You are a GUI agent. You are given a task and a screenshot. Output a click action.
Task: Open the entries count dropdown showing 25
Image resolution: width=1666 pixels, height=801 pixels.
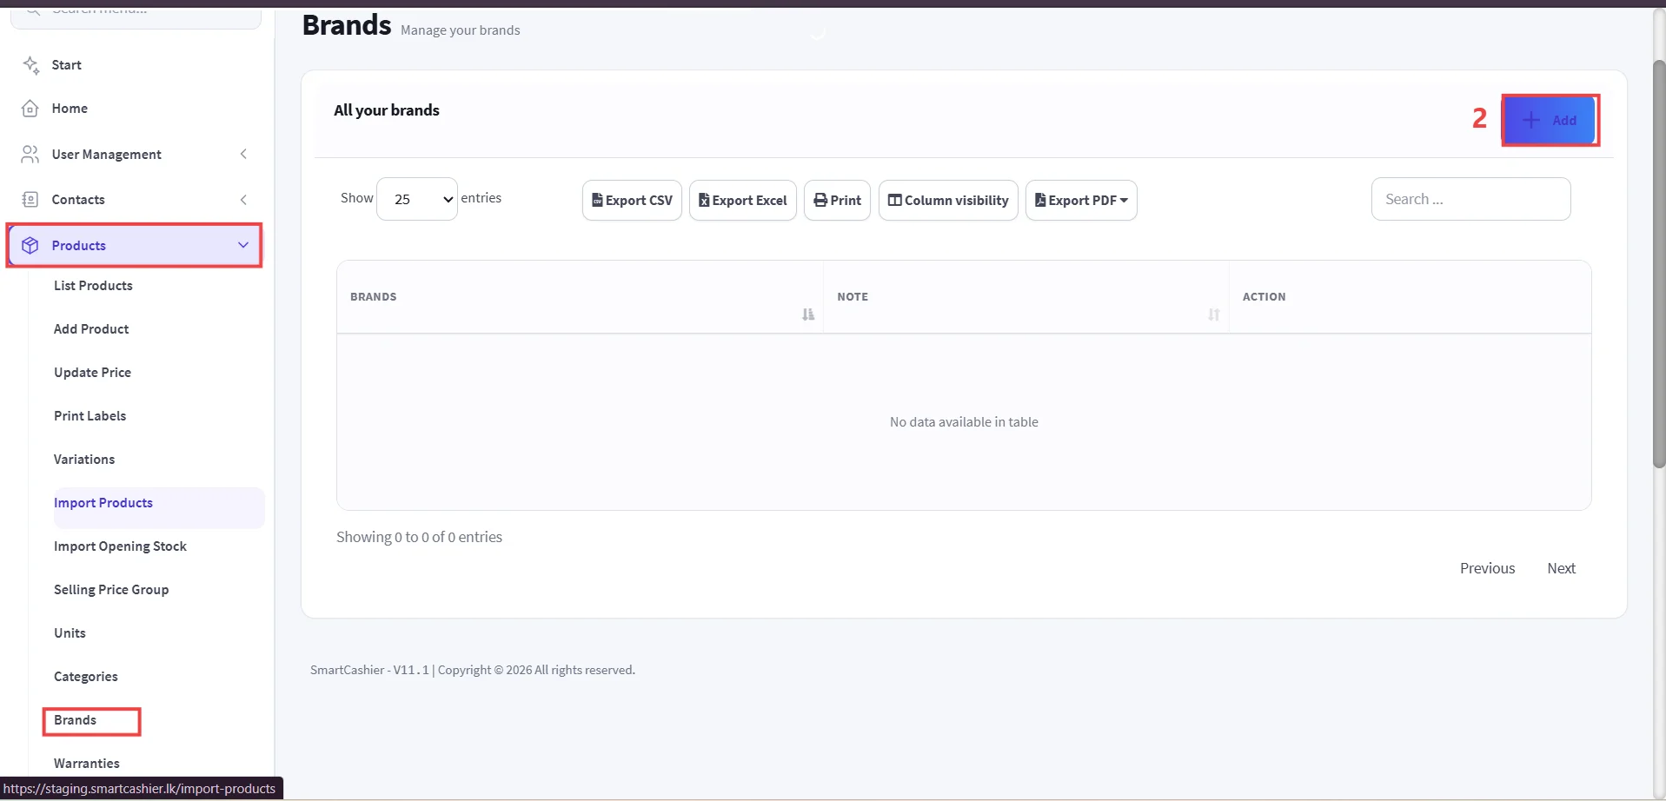tap(417, 199)
